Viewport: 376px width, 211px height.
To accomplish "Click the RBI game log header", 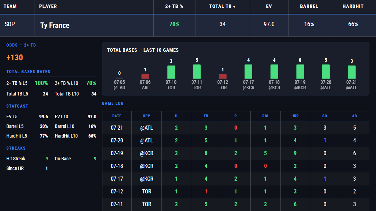I will coord(265,116).
